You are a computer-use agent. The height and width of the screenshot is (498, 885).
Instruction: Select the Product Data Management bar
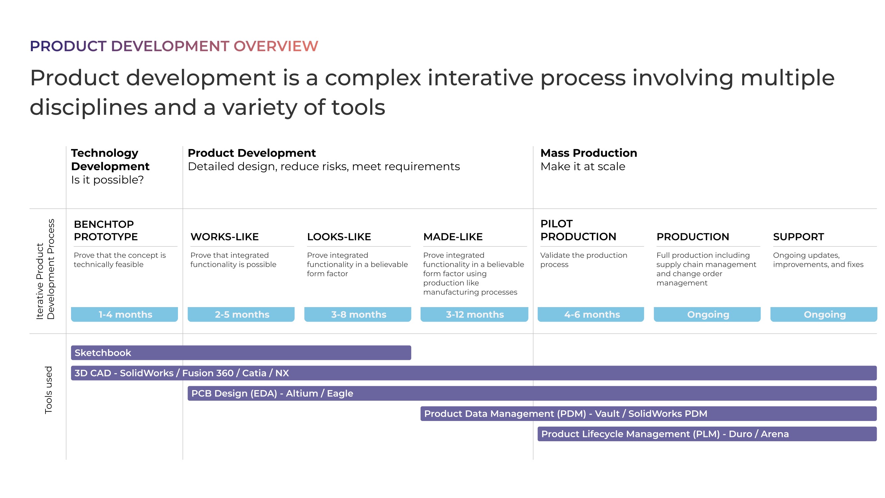[648, 413]
